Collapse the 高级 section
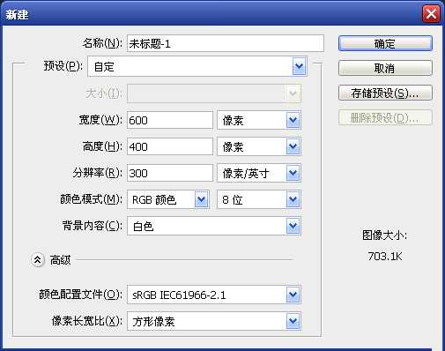 point(38,260)
